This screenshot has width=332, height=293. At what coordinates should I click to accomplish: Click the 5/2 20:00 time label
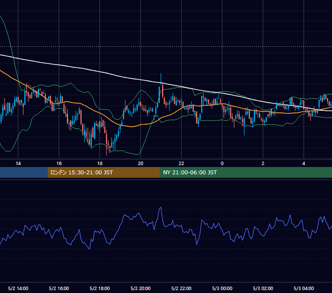(x=141, y=288)
